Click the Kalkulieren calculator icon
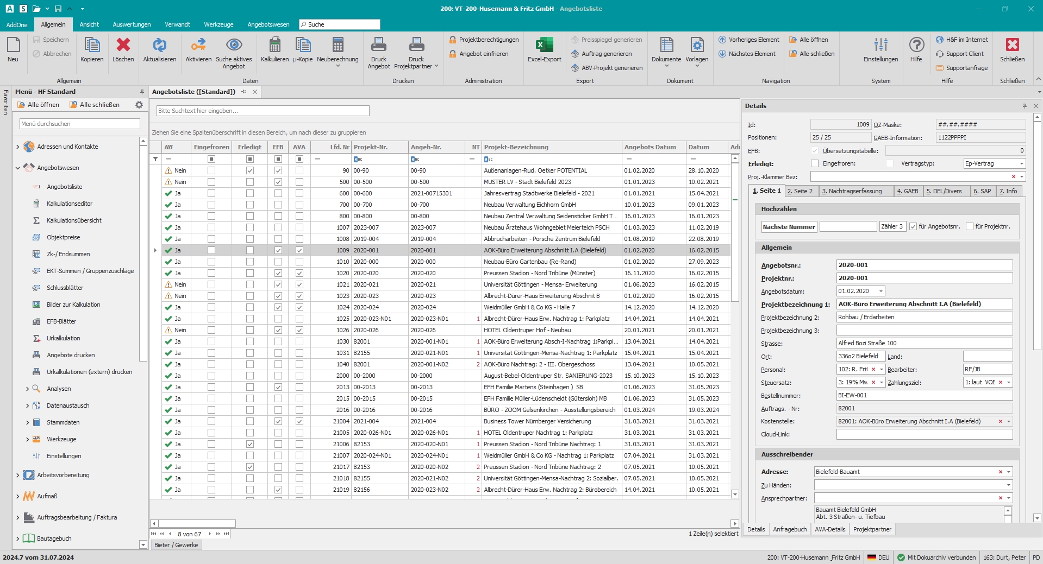 [274, 46]
